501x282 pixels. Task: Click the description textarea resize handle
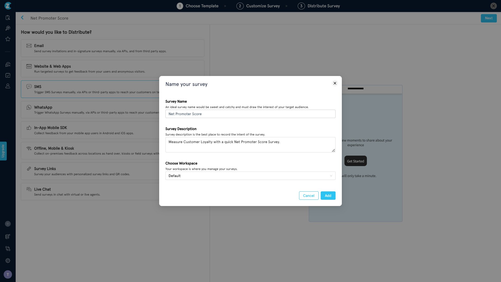click(x=333, y=150)
